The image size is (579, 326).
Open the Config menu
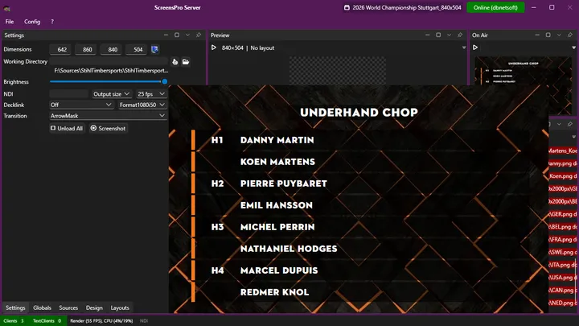(x=32, y=22)
